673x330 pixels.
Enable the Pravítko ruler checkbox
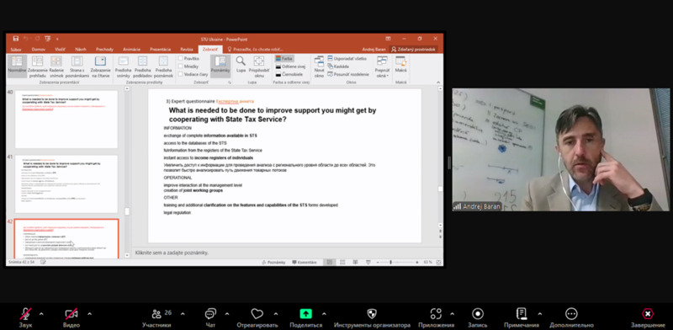pos(180,58)
